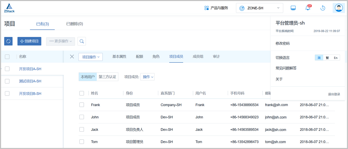This screenshot has width=348, height=149.
Task: Expand the 更多操作 dropdown
Action: click(x=61, y=41)
